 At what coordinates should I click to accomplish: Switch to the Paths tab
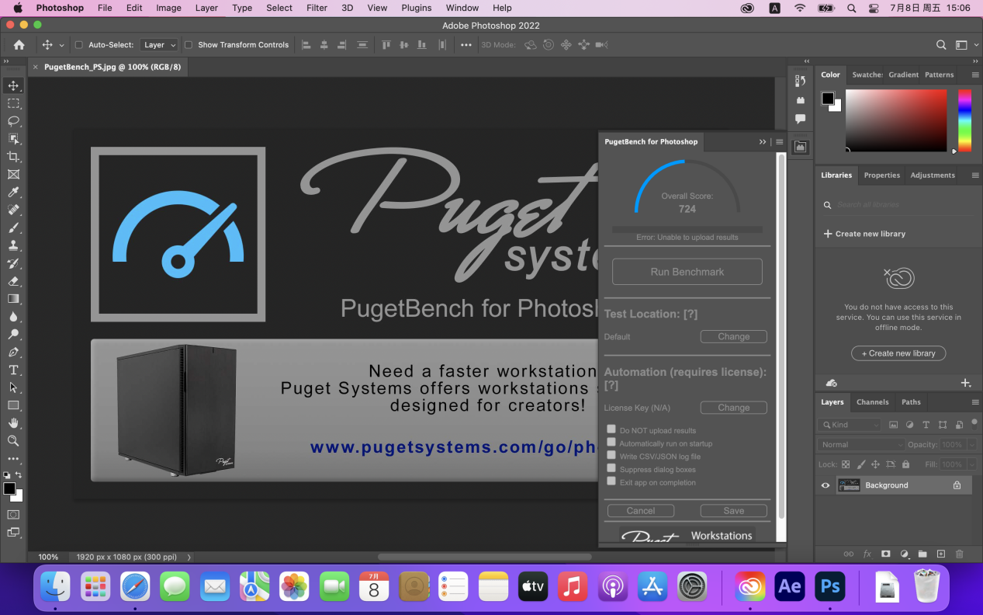pos(911,402)
